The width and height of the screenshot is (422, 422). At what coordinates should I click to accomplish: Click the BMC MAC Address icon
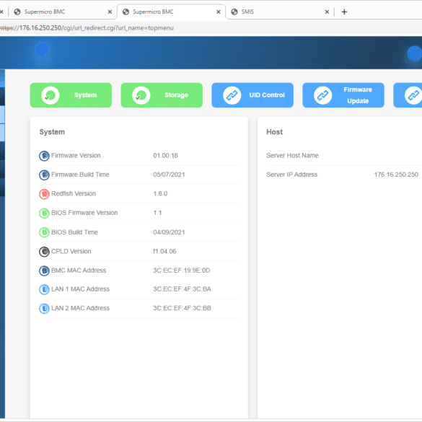(x=44, y=271)
